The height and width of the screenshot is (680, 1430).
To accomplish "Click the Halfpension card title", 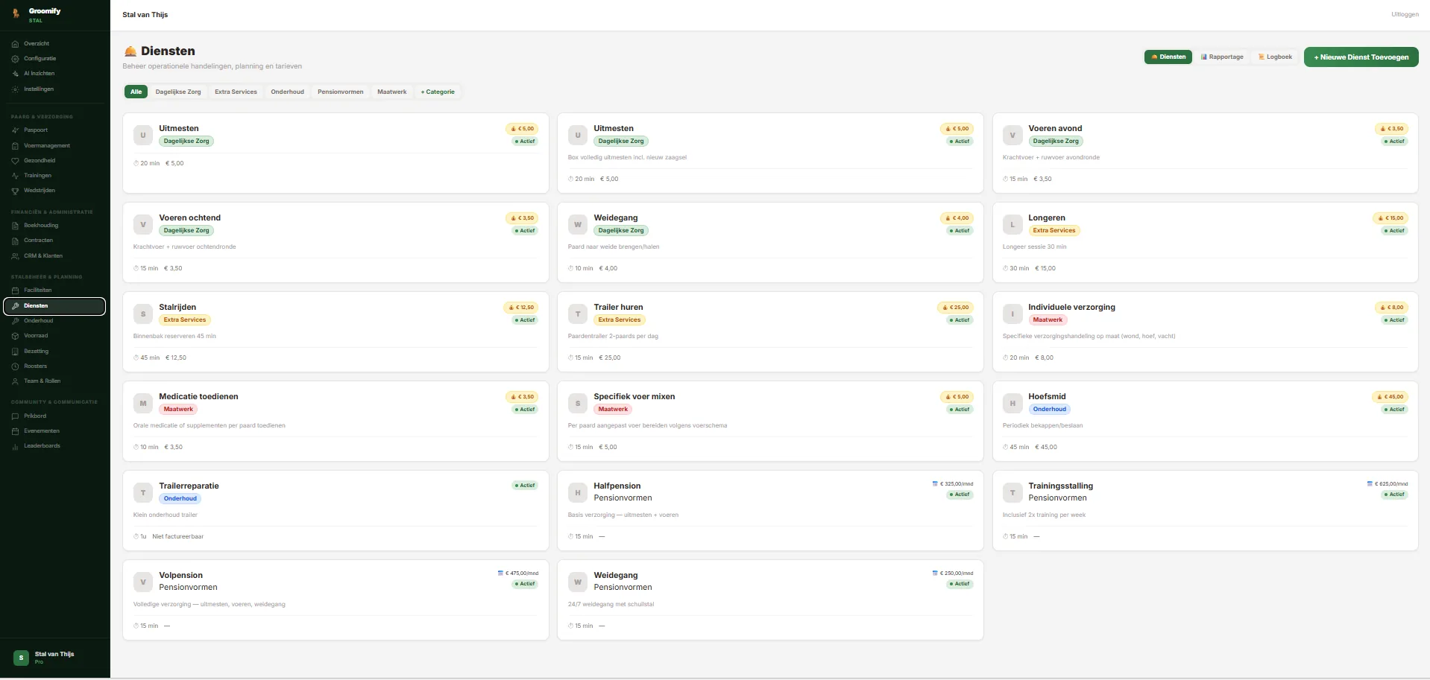I will [617, 486].
